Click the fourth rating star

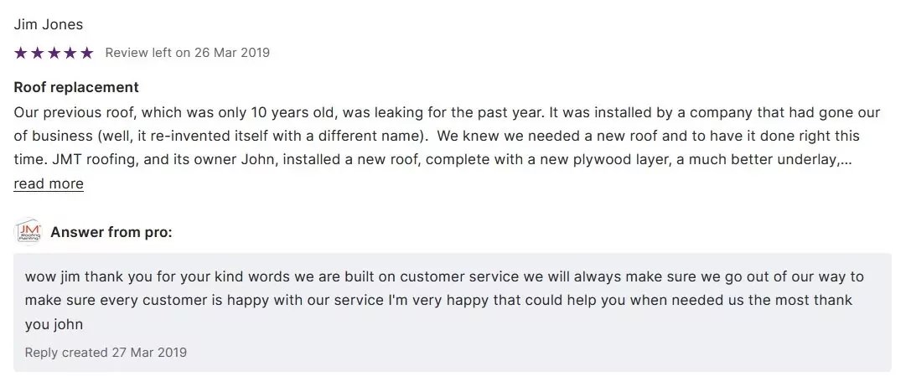pyautogui.click(x=70, y=53)
